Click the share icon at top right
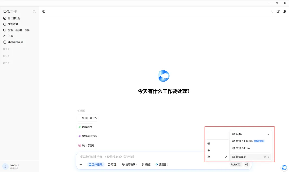Viewport: 289px width, 172px height. (278, 12)
